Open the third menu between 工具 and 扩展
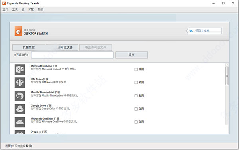 (x=23, y=10)
